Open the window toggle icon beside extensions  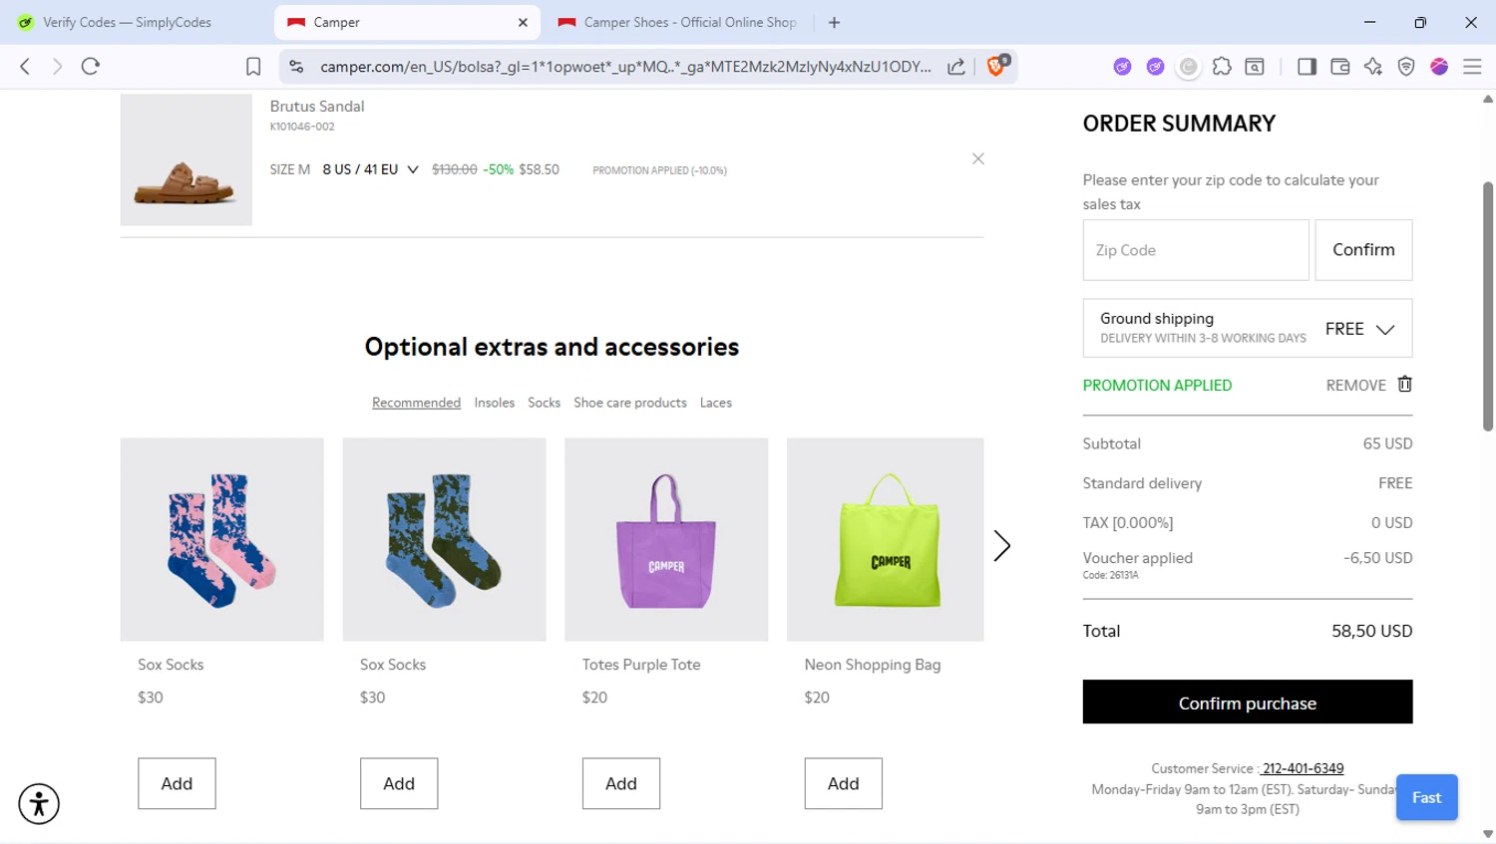pyautogui.click(x=1255, y=67)
